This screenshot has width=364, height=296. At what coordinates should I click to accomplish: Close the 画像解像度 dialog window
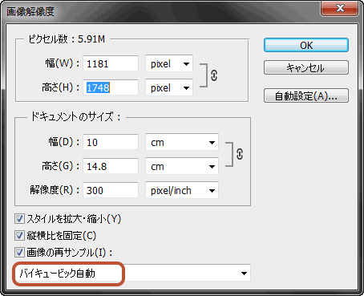coord(340,8)
